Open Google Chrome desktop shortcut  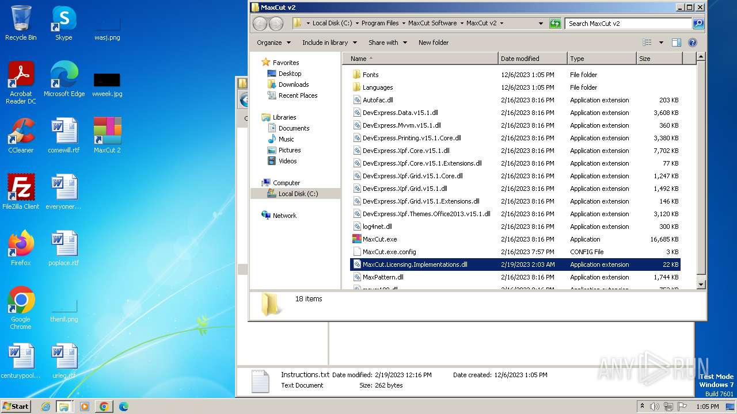click(21, 308)
